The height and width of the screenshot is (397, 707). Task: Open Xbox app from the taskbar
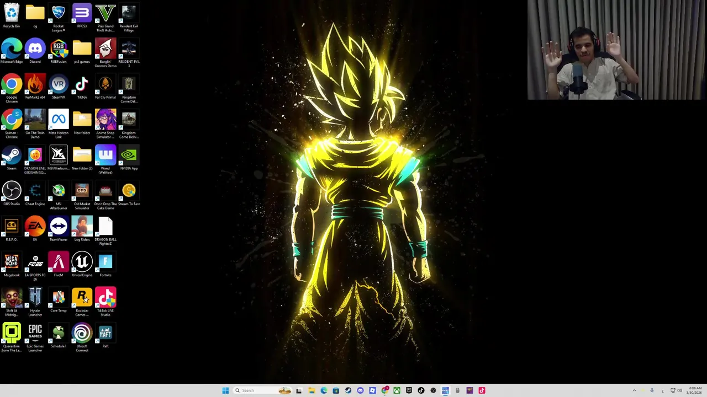pyautogui.click(x=397, y=390)
